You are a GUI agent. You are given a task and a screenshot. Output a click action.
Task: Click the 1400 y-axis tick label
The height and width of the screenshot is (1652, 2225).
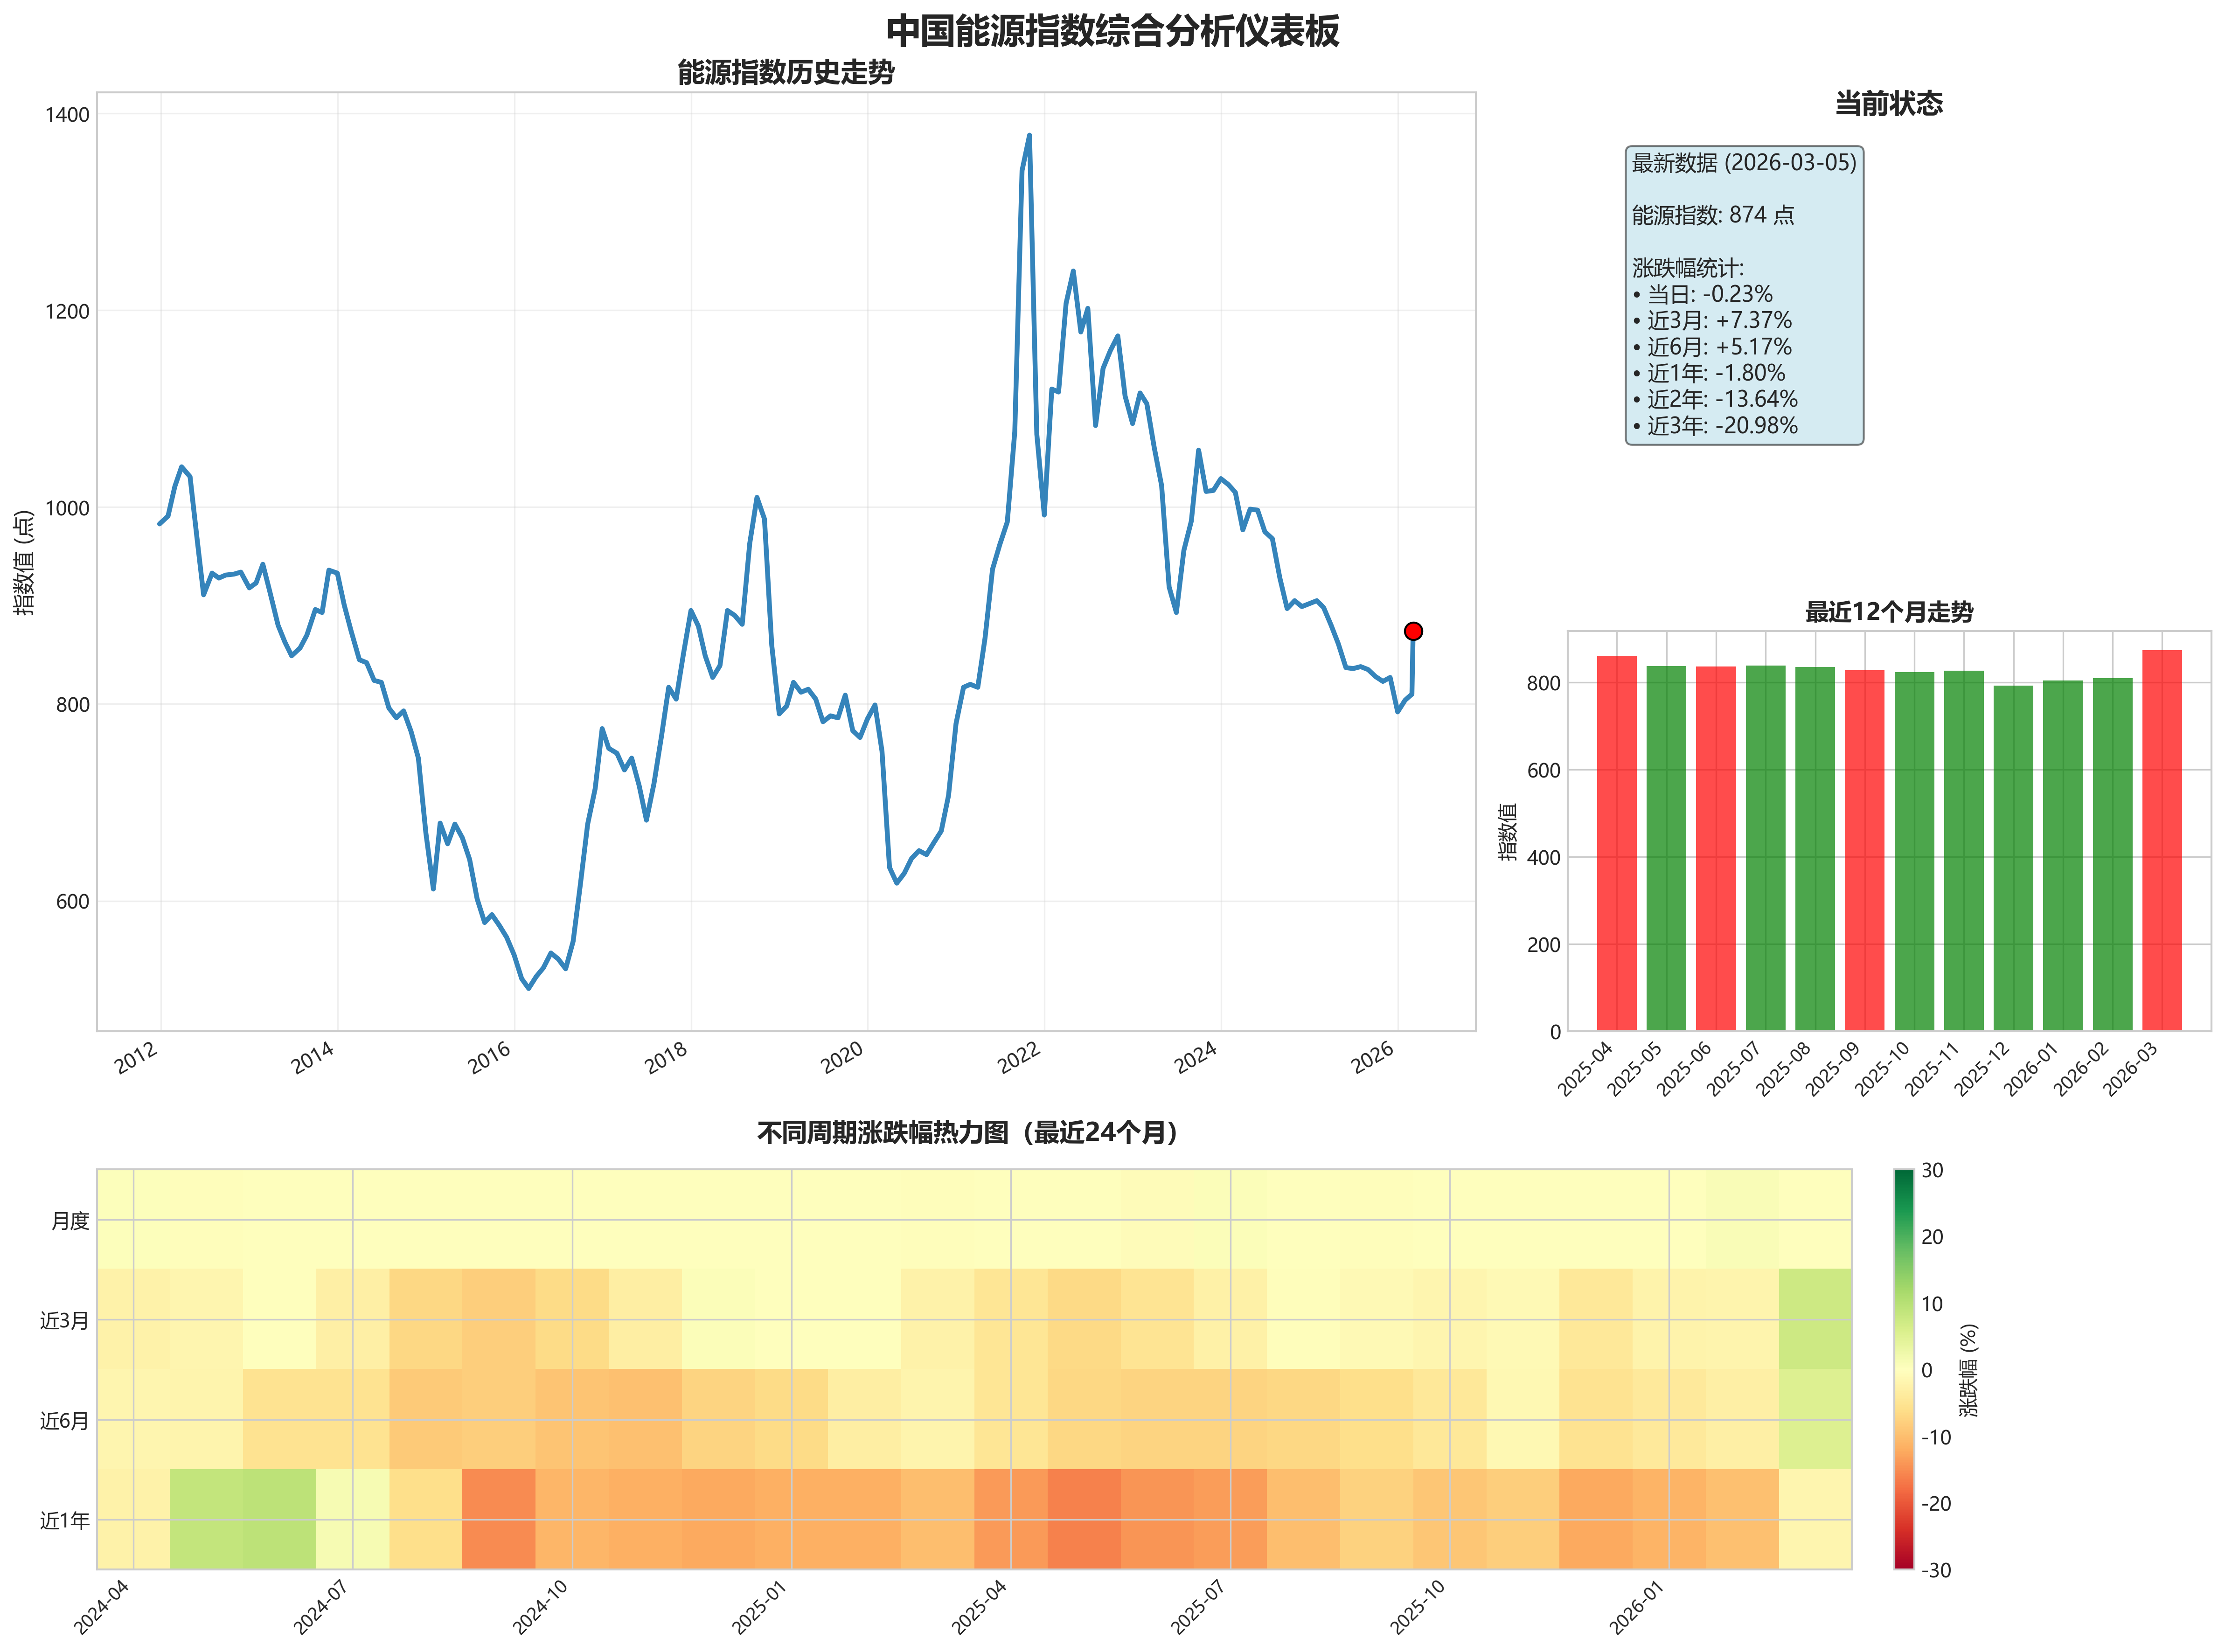[67, 115]
